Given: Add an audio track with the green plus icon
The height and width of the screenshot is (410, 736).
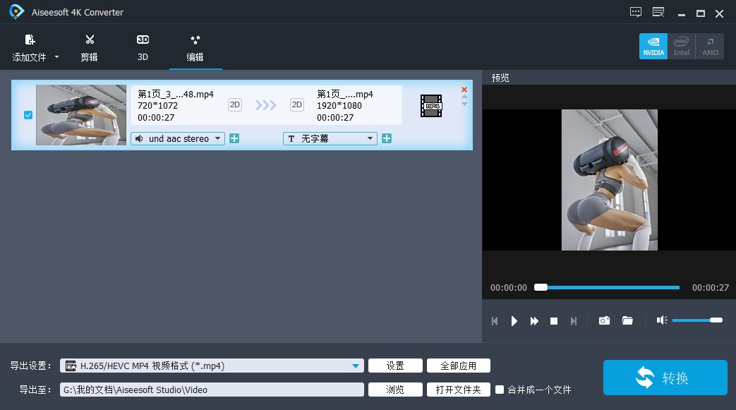Looking at the screenshot, I should point(233,138).
